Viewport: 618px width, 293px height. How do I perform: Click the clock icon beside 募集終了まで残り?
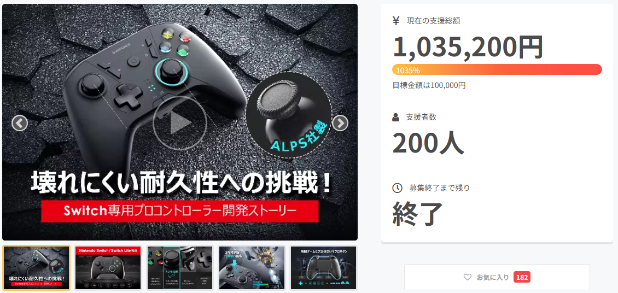click(397, 188)
